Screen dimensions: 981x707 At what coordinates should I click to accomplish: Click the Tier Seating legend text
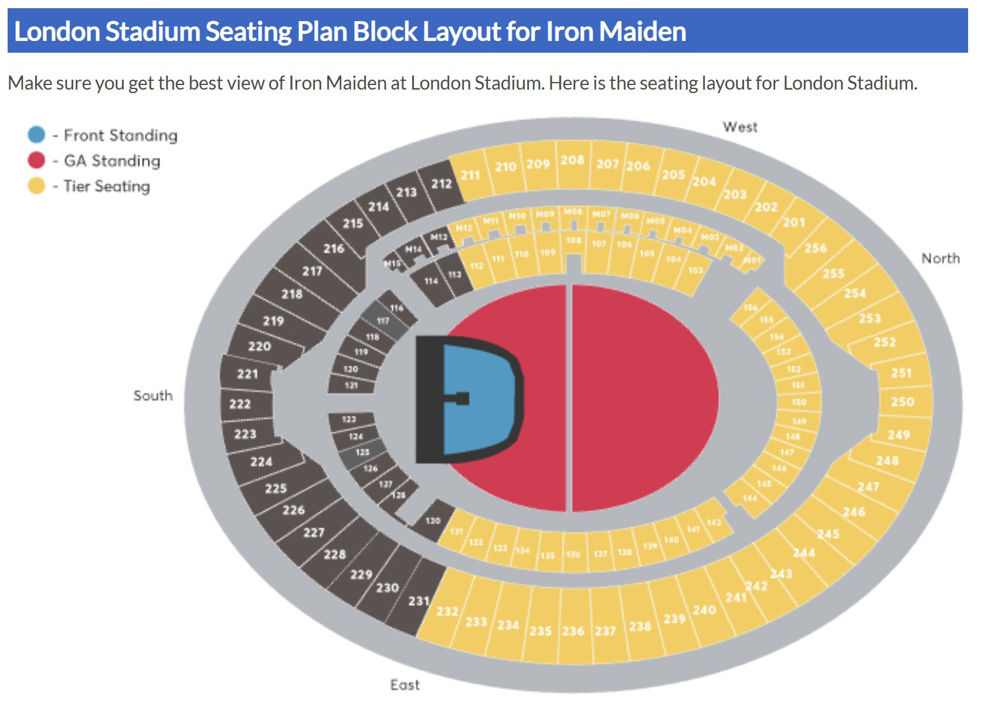tap(107, 186)
